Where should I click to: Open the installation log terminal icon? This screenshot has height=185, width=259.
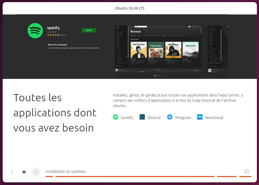247,171
